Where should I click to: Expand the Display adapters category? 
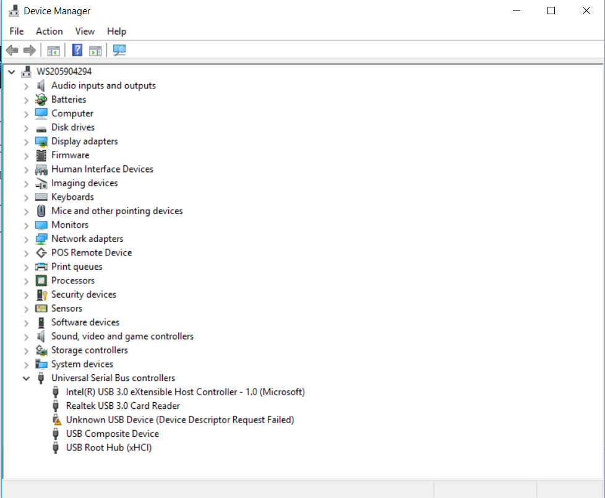click(26, 142)
